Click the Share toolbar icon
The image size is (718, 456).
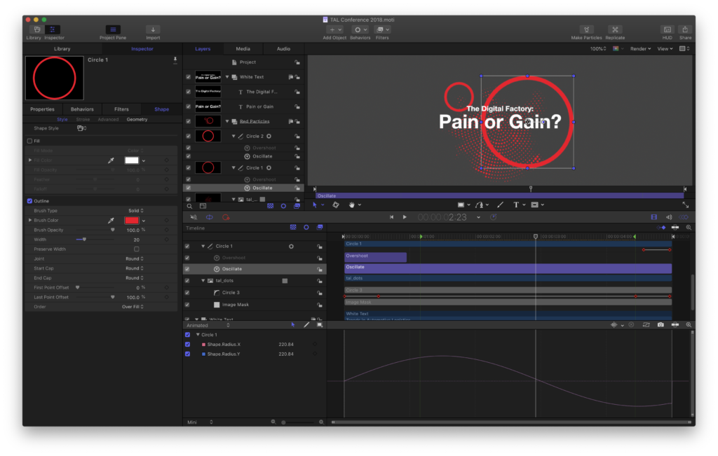(685, 29)
